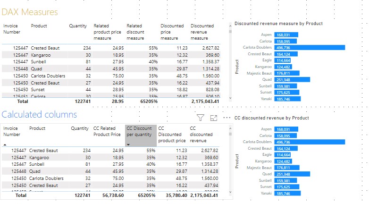Select the Yanaki bar in the upper chart

click(x=287, y=99)
